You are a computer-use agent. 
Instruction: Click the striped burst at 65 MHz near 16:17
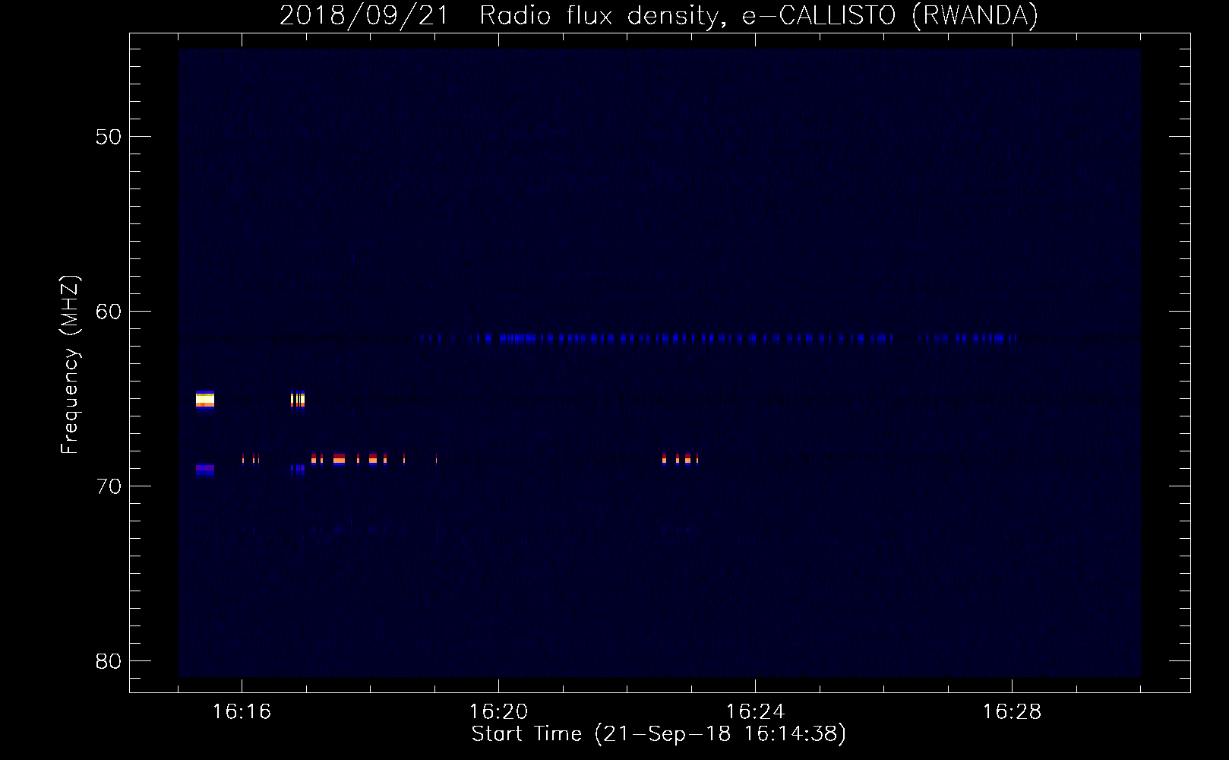(x=298, y=399)
